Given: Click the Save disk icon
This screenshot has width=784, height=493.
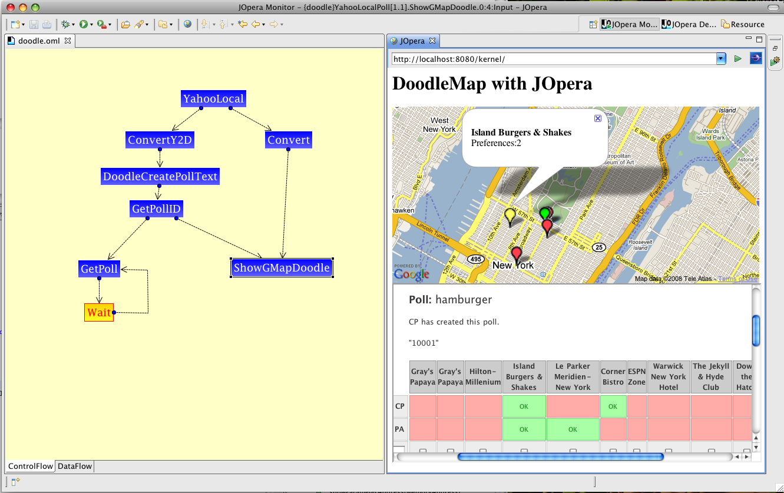Looking at the screenshot, I should pyautogui.click(x=34, y=24).
